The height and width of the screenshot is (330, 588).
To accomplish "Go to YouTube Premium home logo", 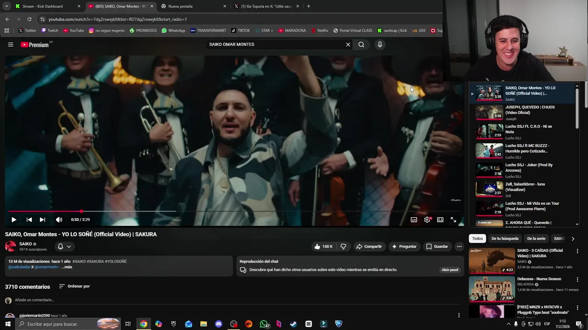I will point(36,44).
